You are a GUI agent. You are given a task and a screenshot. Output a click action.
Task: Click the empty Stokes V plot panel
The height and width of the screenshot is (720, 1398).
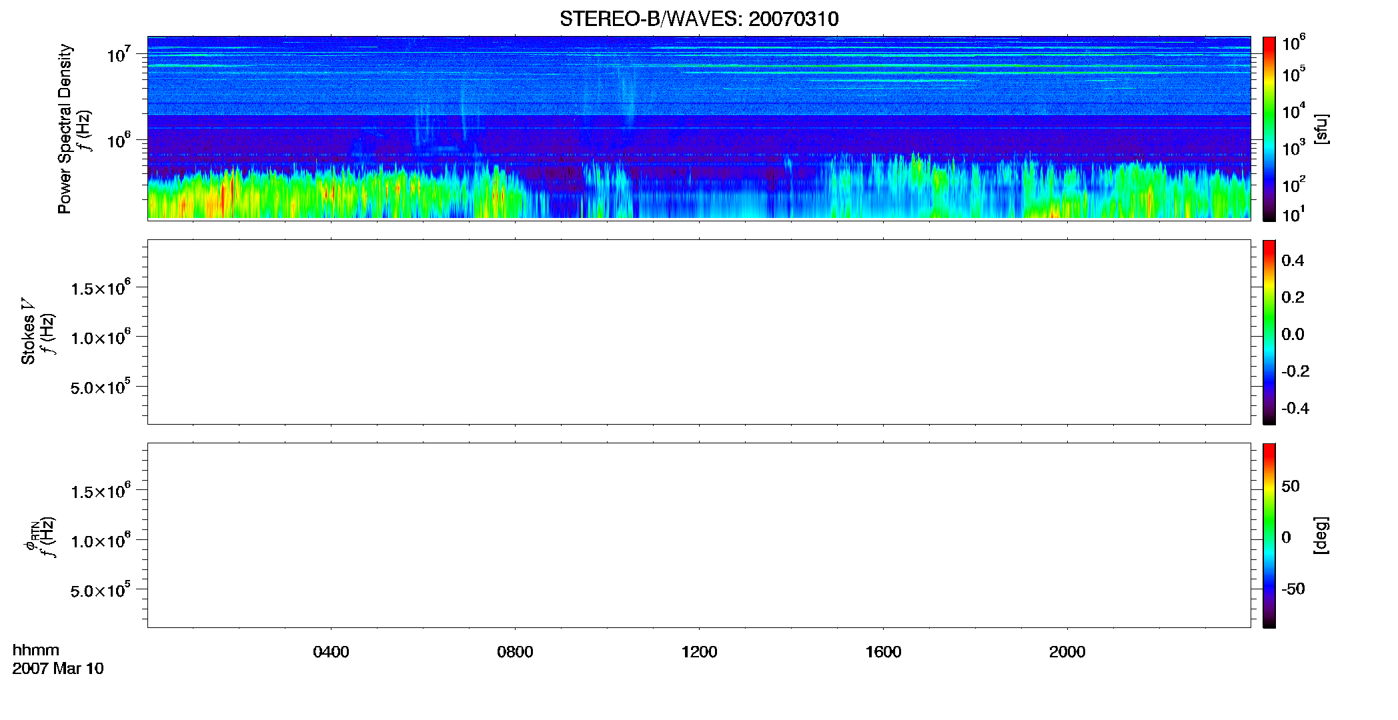click(699, 332)
